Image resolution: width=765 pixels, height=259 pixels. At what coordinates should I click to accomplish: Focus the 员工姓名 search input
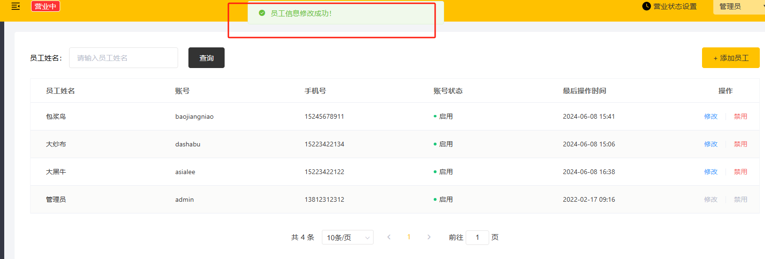124,58
